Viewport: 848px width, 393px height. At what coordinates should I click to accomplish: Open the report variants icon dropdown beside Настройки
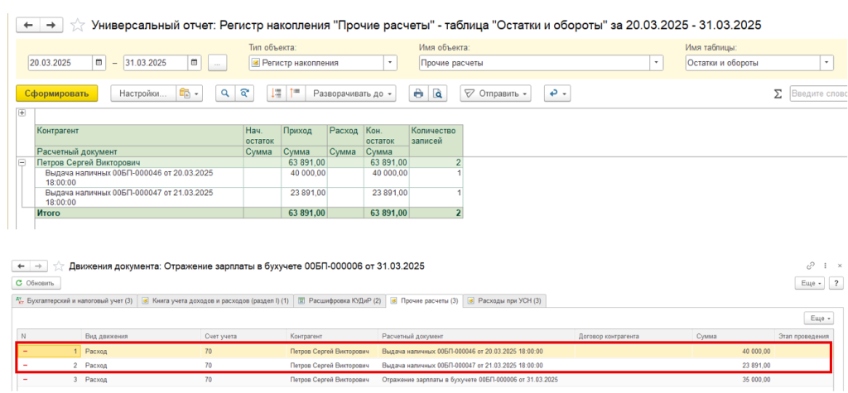189,93
